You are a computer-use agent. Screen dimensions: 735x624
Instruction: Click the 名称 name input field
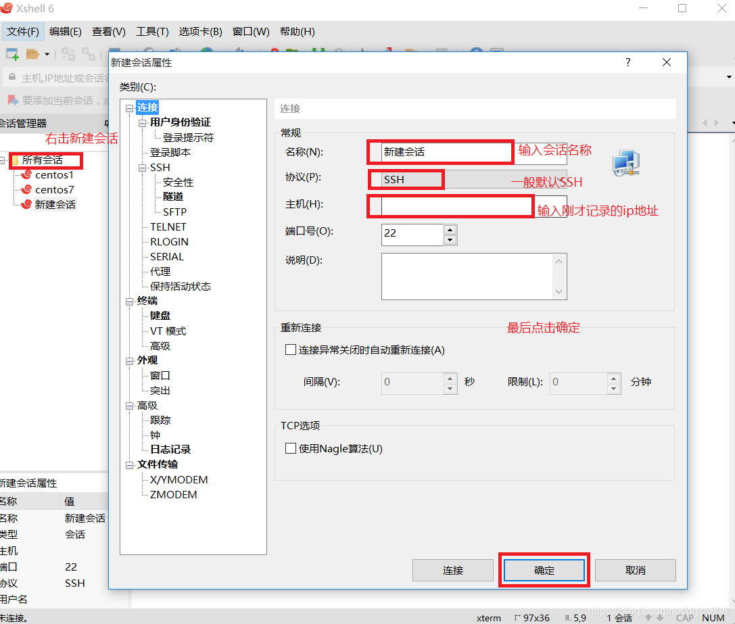point(474,152)
